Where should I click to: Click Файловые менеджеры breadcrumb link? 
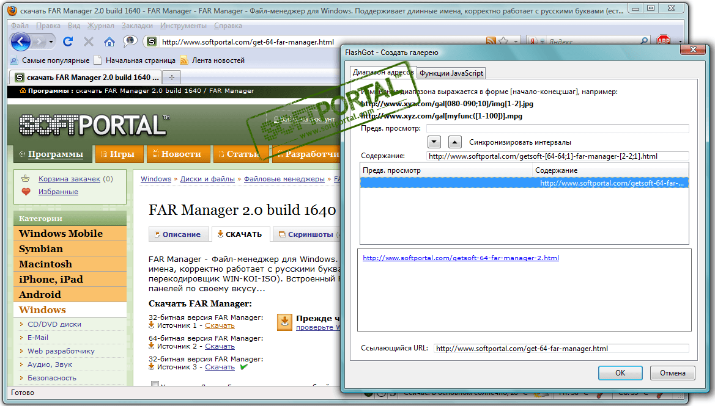pyautogui.click(x=284, y=179)
